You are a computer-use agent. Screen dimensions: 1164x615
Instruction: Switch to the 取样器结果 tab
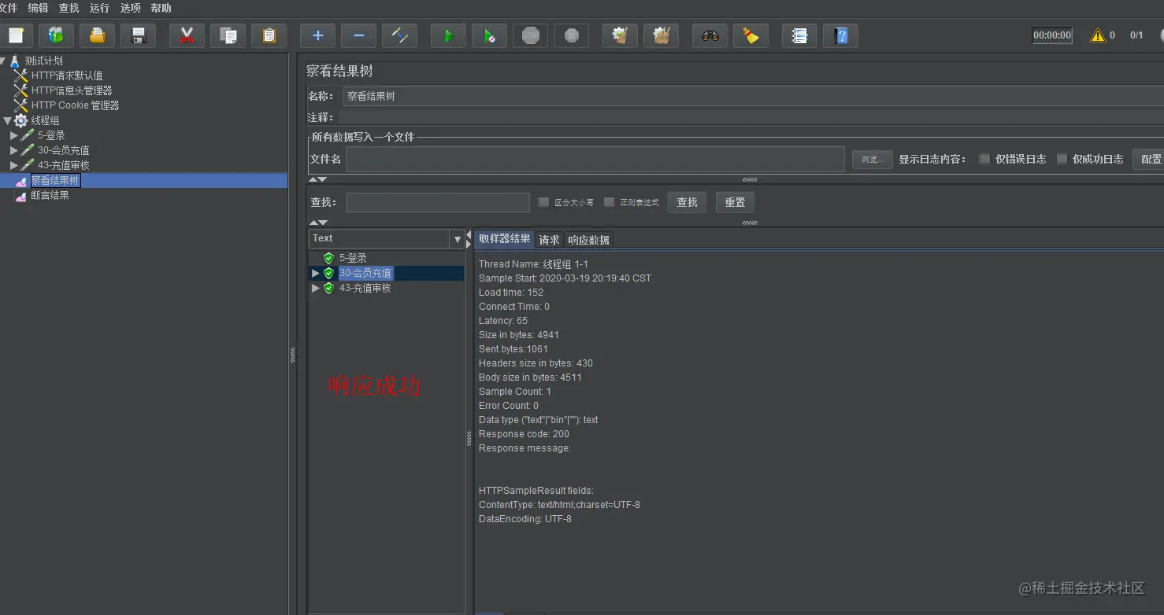pos(504,239)
